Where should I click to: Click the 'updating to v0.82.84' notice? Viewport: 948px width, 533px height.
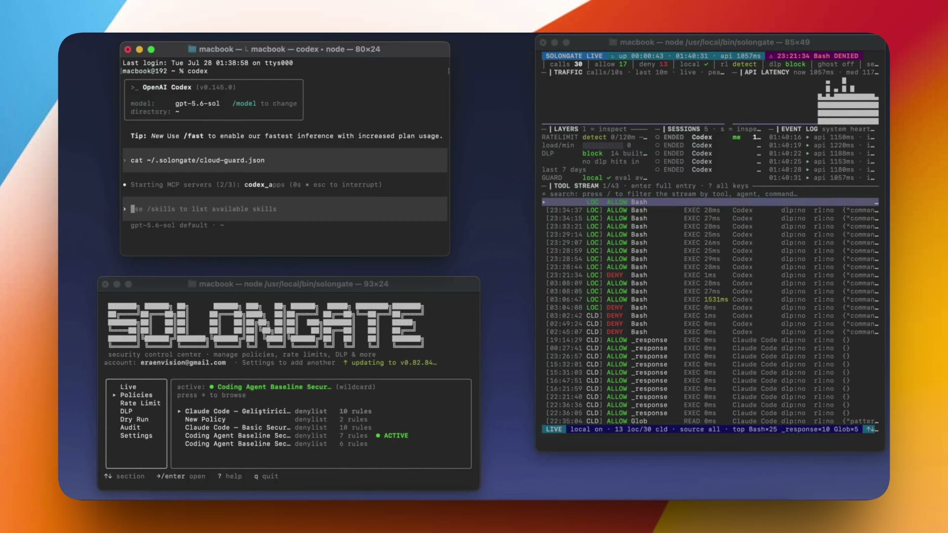pyautogui.click(x=390, y=363)
